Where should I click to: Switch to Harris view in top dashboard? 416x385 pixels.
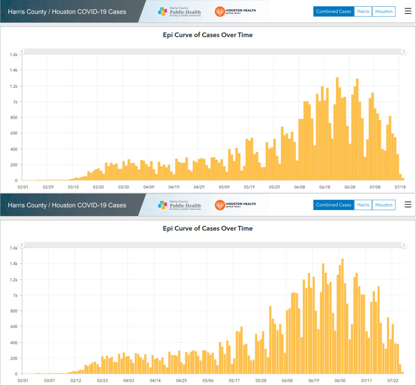click(x=363, y=11)
